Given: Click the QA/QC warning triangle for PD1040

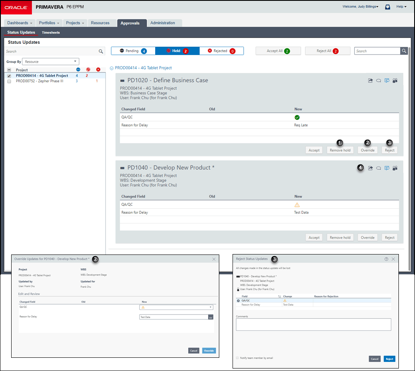Looking at the screenshot, I should point(297,205).
